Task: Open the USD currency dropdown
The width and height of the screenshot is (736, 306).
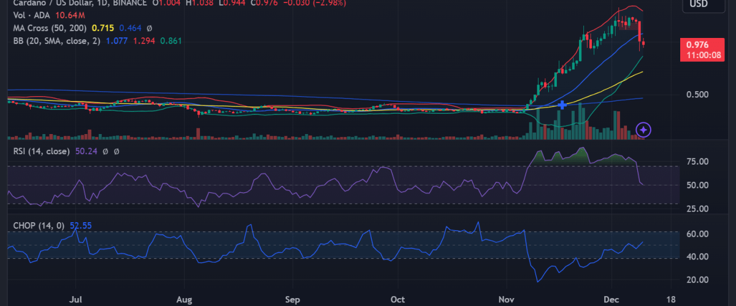Action: [699, 4]
